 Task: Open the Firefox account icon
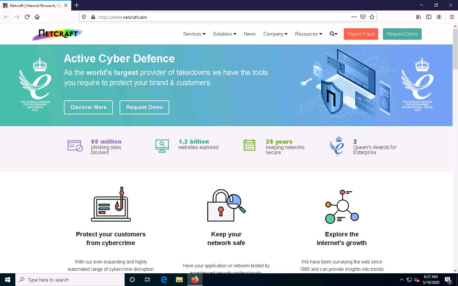click(x=439, y=17)
